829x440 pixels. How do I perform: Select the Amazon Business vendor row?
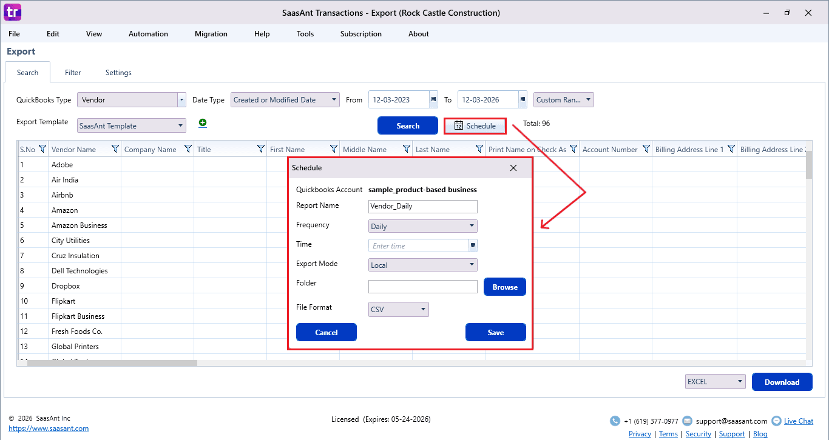tap(411, 225)
